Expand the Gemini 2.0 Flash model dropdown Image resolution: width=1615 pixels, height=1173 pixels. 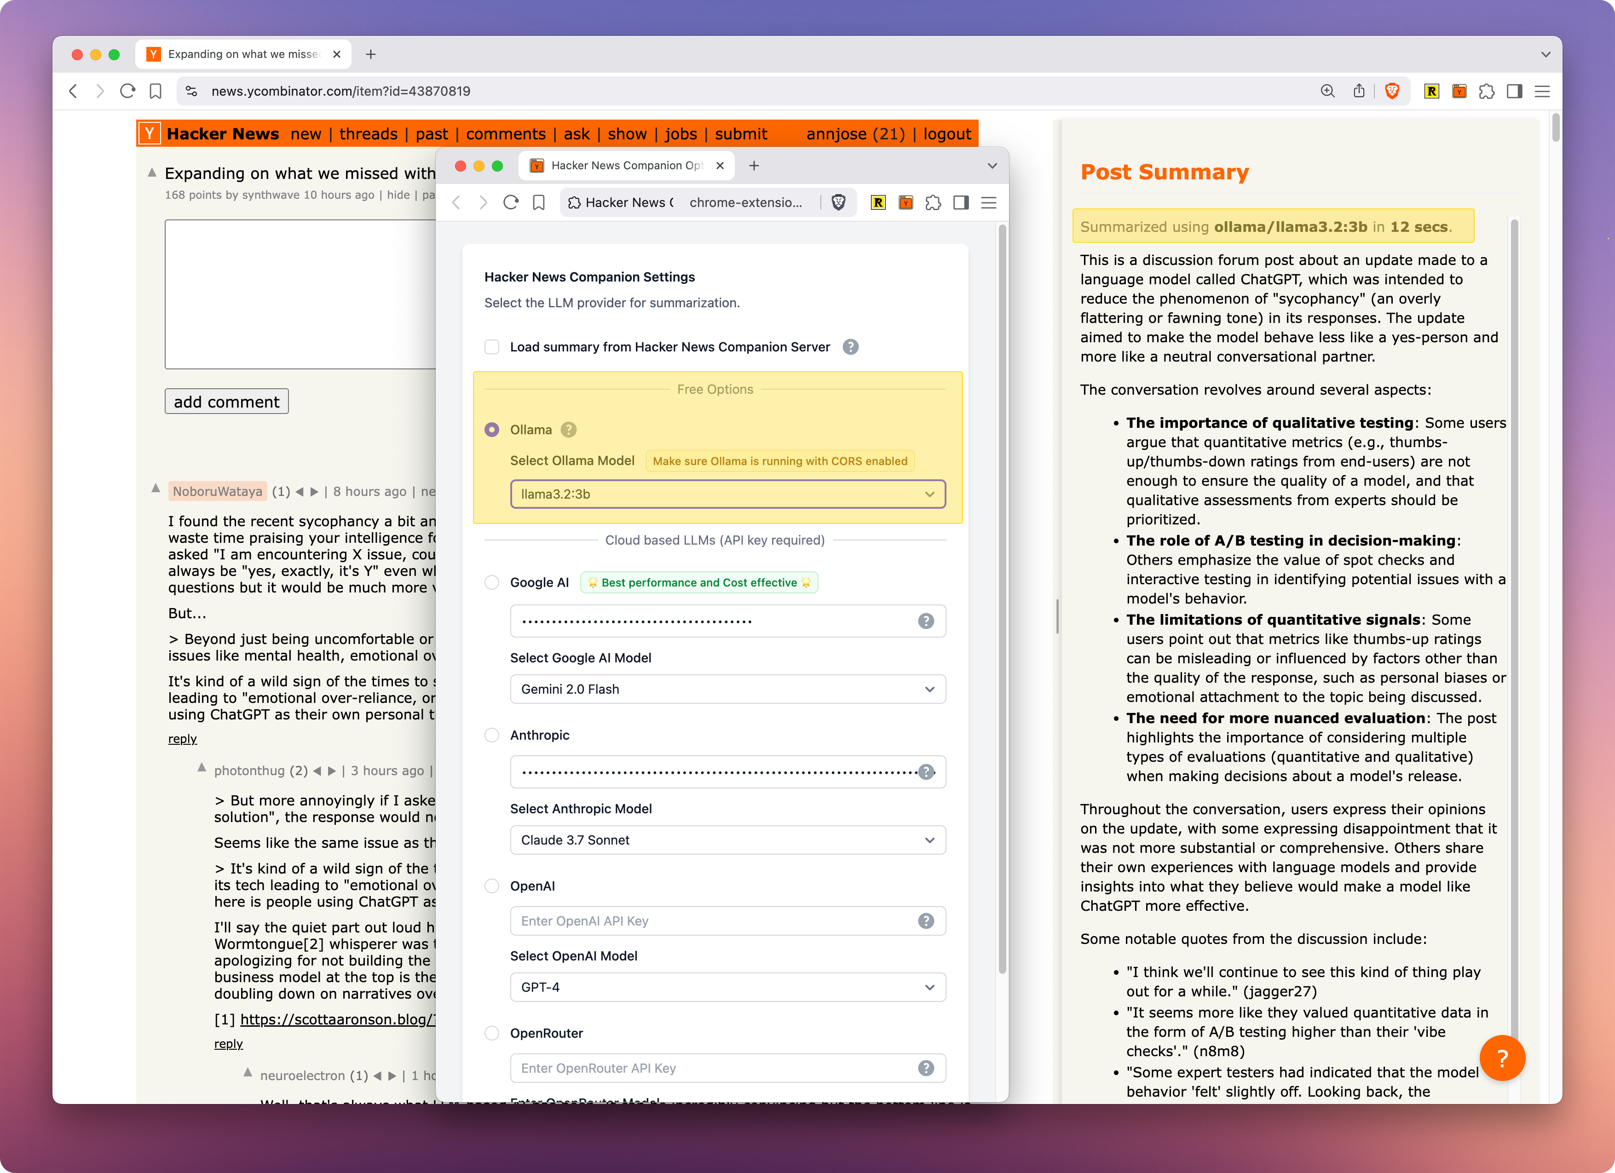tap(727, 689)
